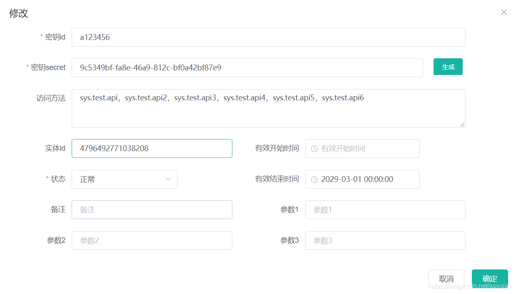Image resolution: width=516 pixels, height=294 pixels.
Task: Click the 参数2 input field
Action: pyautogui.click(x=152, y=240)
